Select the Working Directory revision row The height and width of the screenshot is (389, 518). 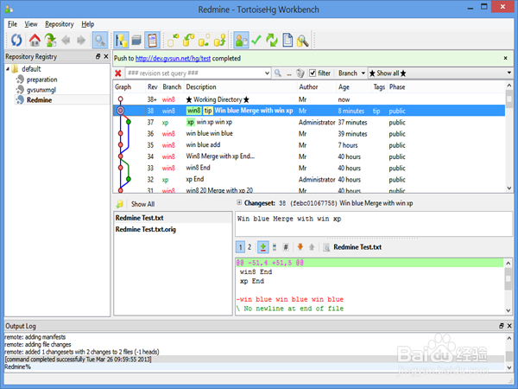point(309,99)
